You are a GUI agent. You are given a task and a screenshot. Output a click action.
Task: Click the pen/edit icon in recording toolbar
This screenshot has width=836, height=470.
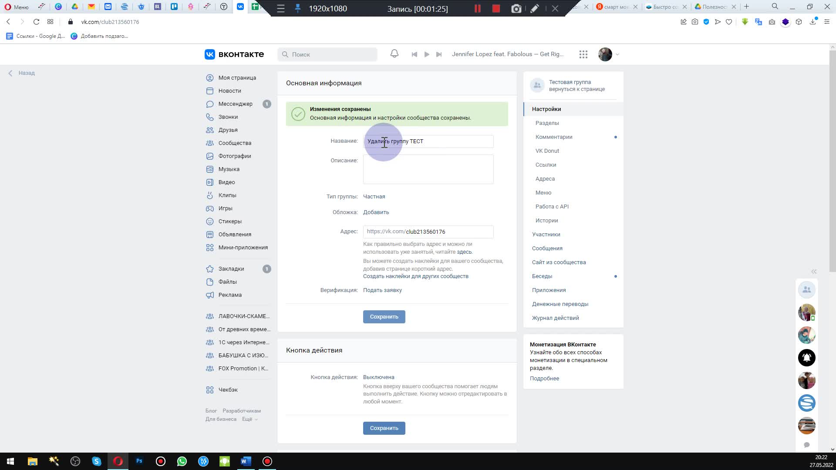pyautogui.click(x=535, y=8)
